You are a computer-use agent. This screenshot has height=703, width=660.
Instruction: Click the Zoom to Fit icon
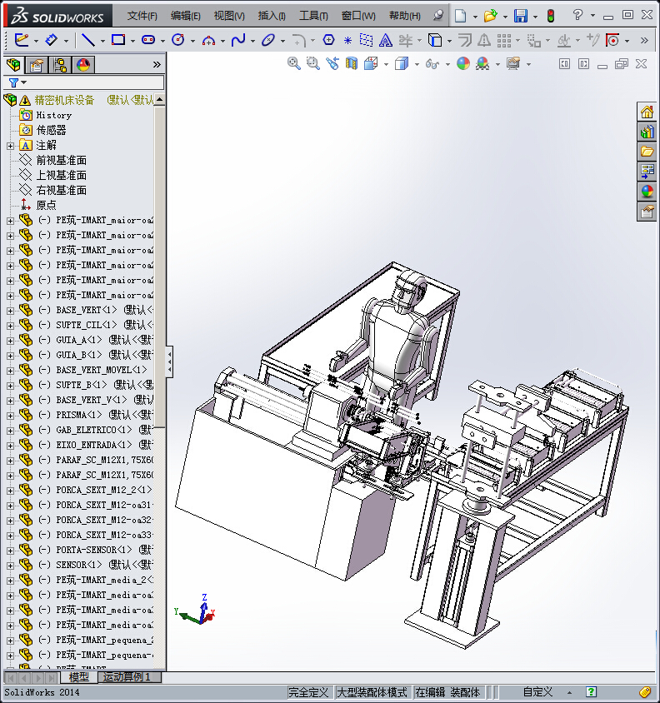pyautogui.click(x=294, y=63)
